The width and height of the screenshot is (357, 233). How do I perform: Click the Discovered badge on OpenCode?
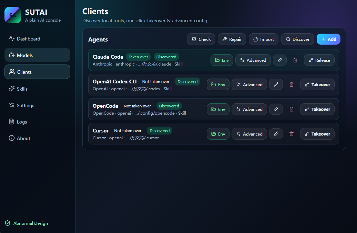tap(169, 106)
